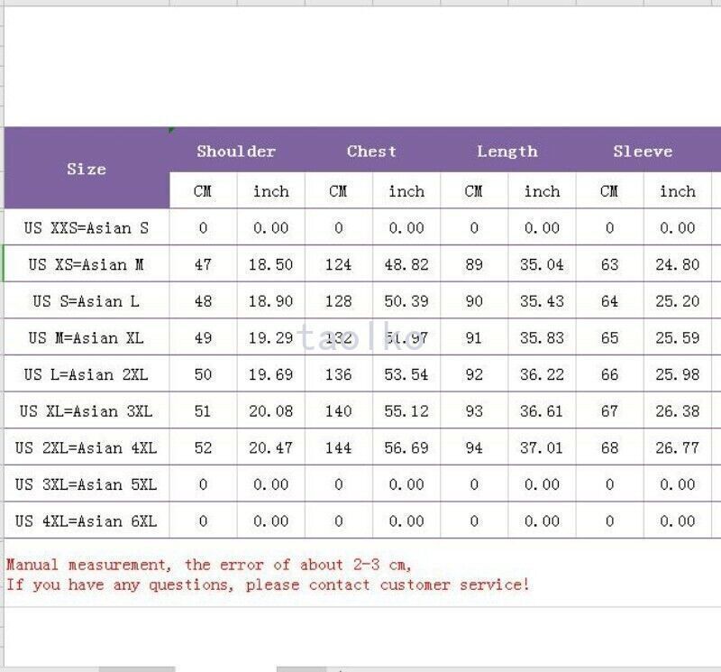The image size is (721, 672).
Task: Click the horizontal scrollbar at bottom
Action: (x=137, y=668)
